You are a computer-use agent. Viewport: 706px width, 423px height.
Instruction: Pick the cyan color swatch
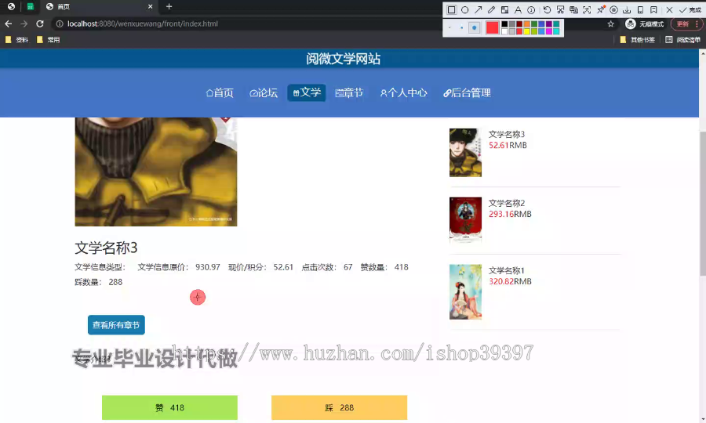pyautogui.click(x=556, y=31)
